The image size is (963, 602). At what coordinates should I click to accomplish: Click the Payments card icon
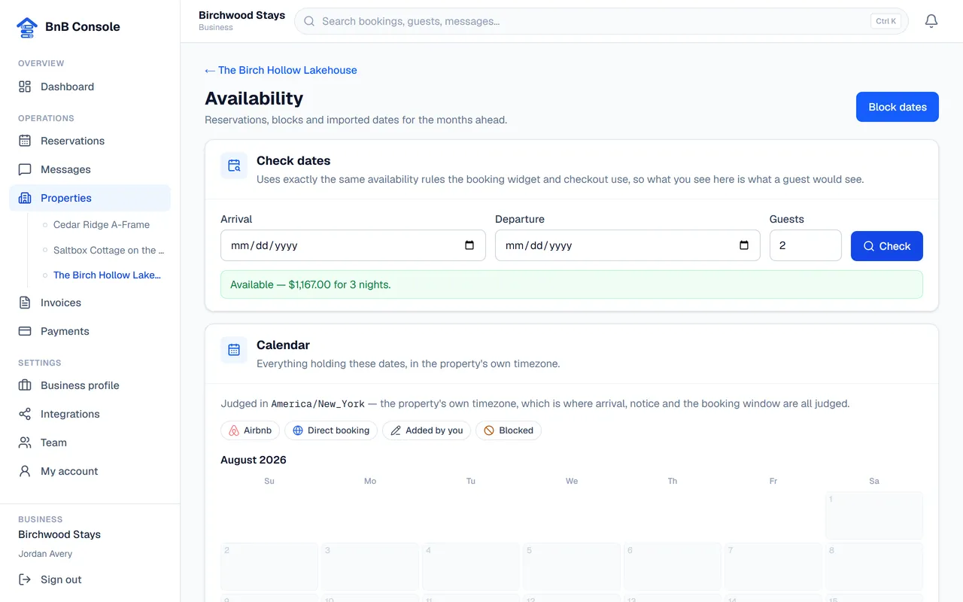25,331
